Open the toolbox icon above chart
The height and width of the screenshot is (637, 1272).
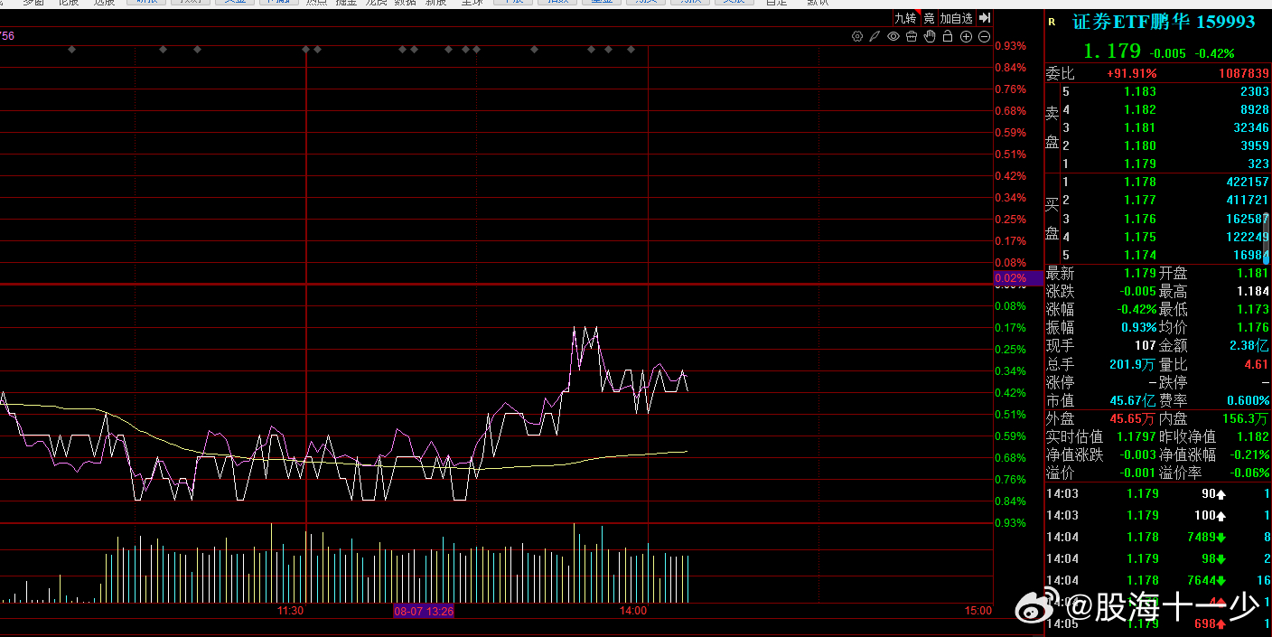pyautogui.click(x=911, y=36)
